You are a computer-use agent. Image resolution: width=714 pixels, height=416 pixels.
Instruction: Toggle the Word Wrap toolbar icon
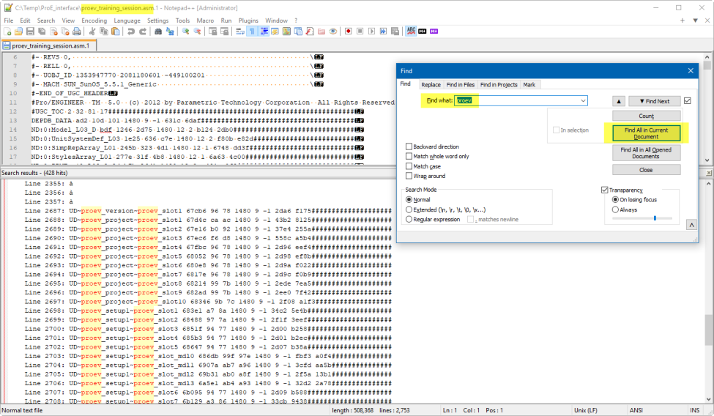coord(240,31)
